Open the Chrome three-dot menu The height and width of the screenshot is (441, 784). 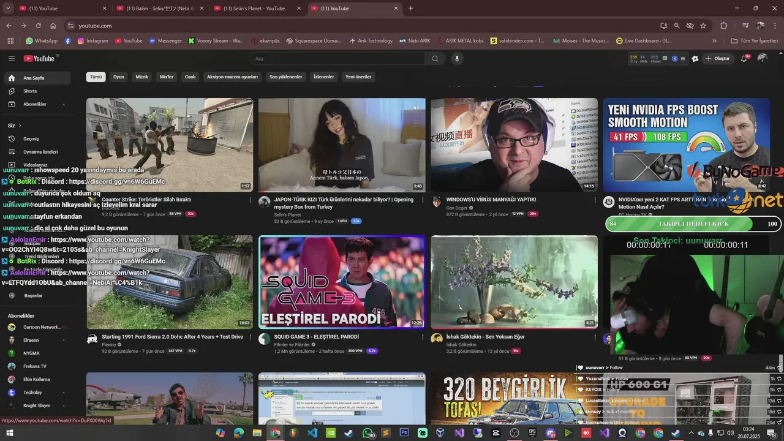pos(775,26)
